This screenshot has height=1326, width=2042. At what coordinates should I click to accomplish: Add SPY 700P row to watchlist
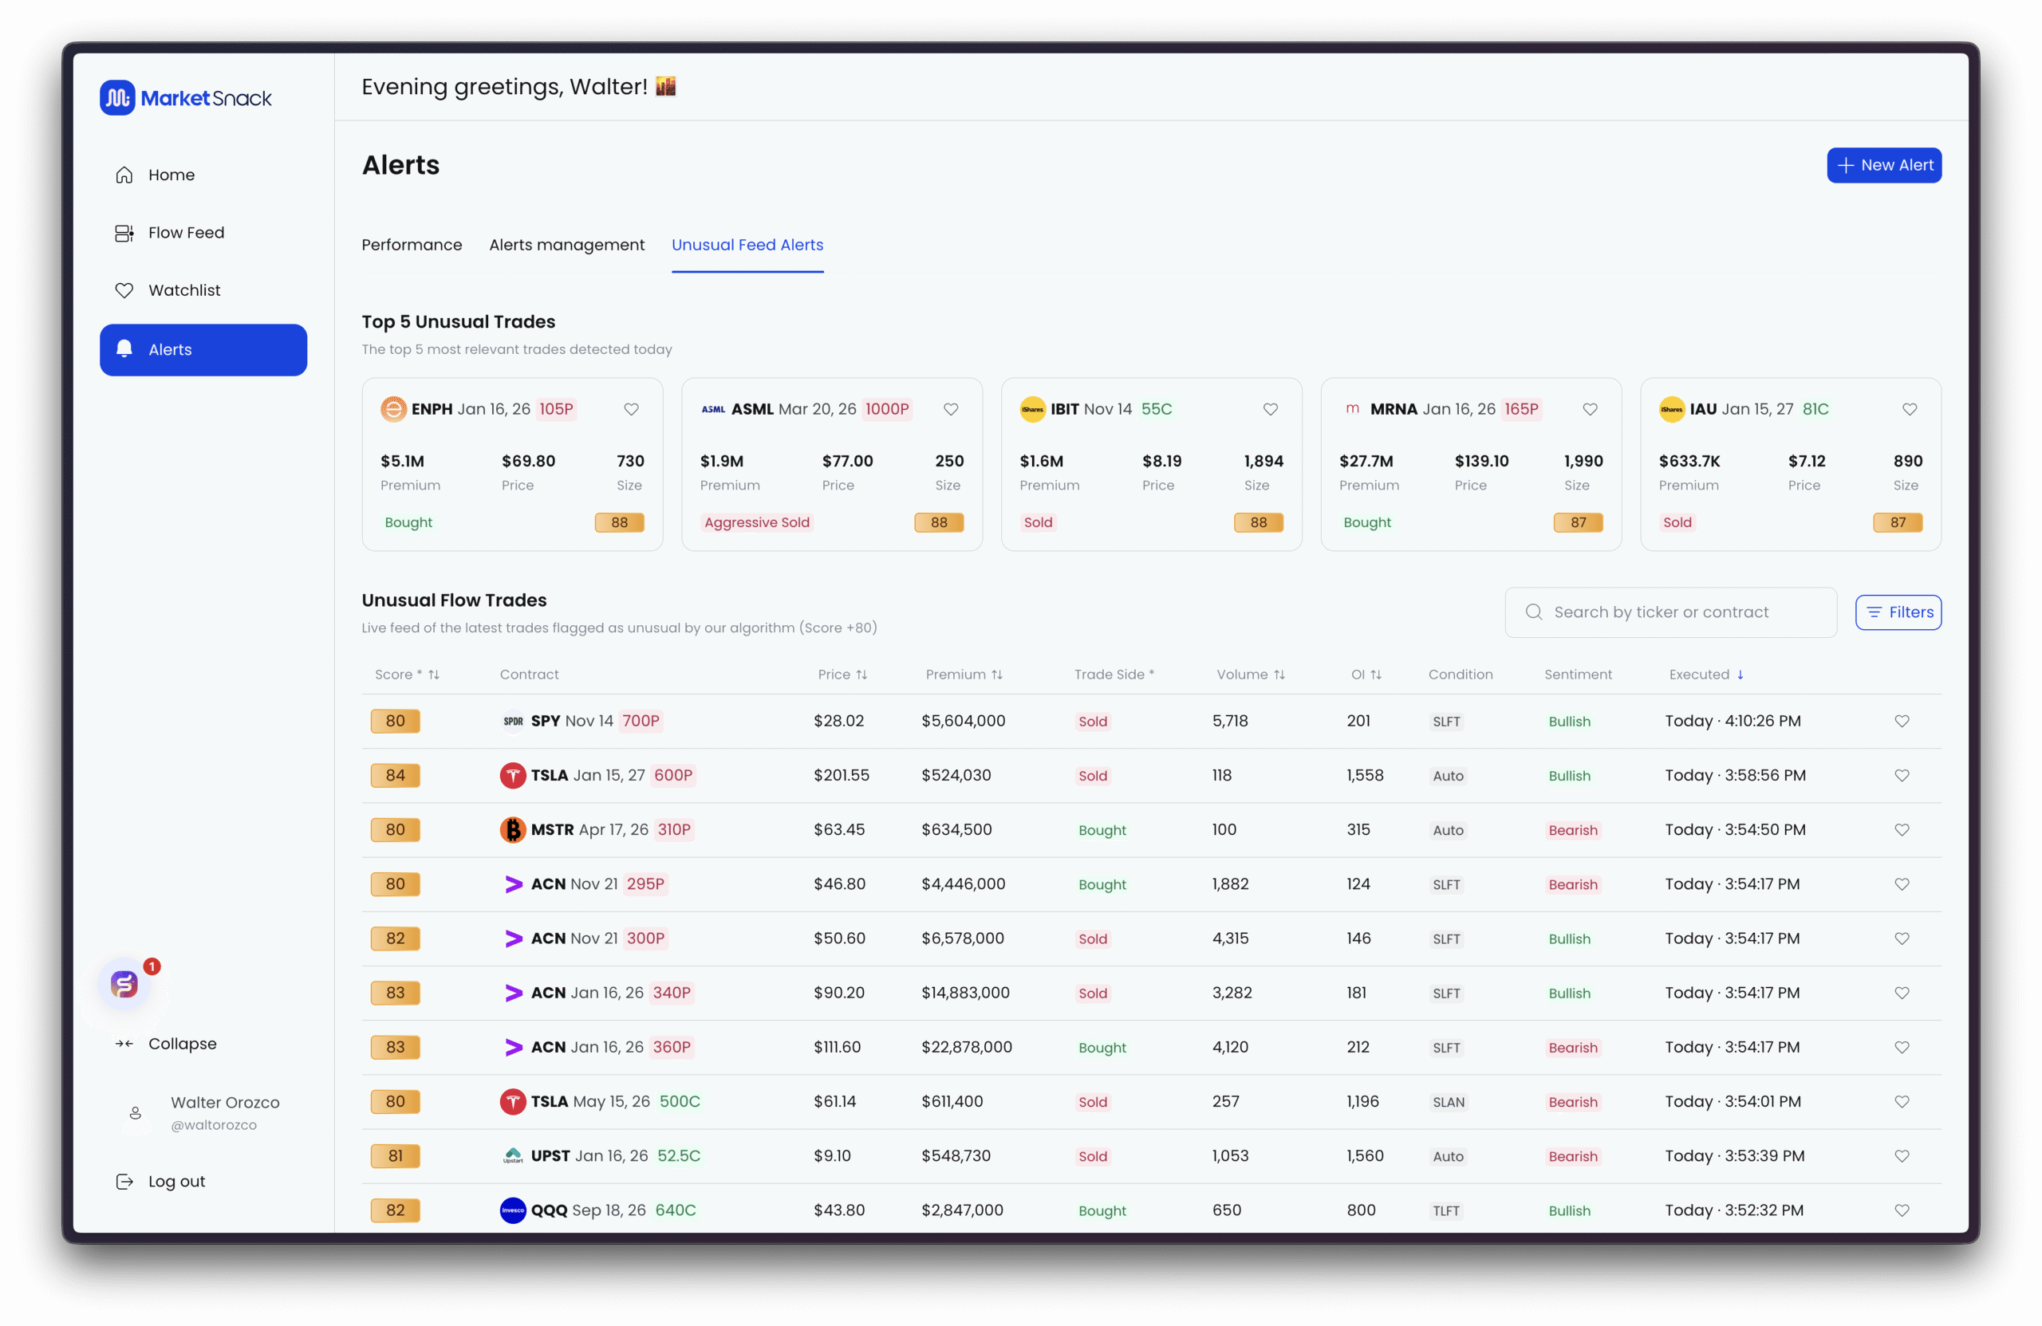(1902, 722)
